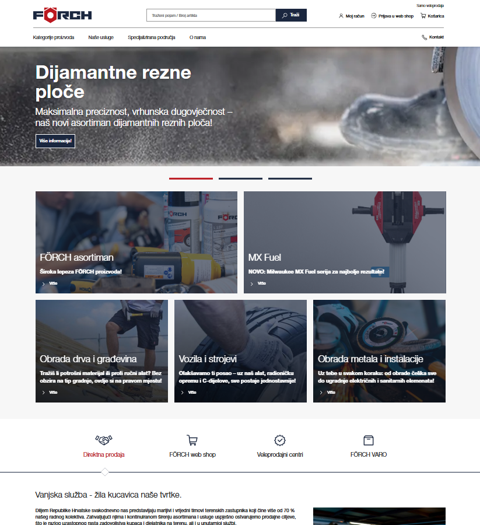Select the Veleprodajni centri tab
480x525 pixels.
pos(280,454)
